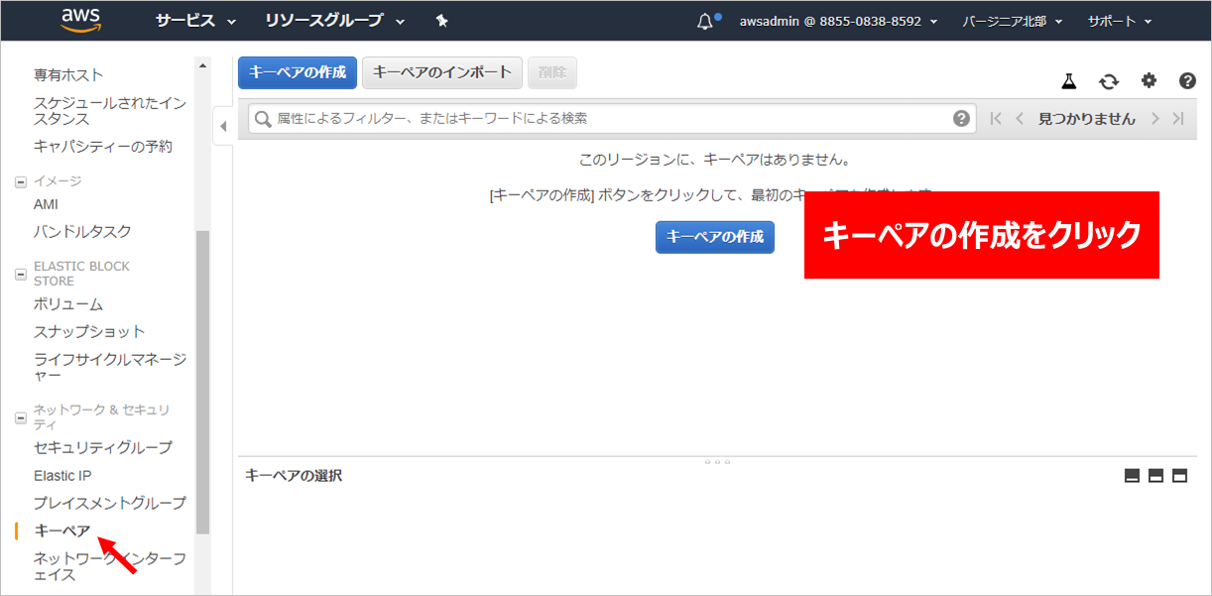Click the AWS logo home icon
This screenshot has height=596, width=1212.
coord(79,20)
